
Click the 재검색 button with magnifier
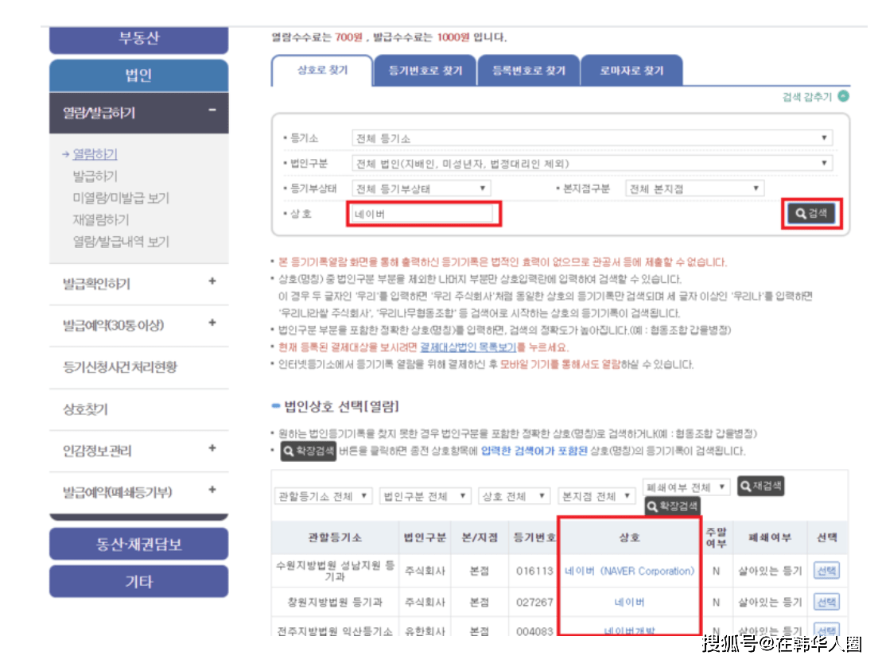coord(760,486)
